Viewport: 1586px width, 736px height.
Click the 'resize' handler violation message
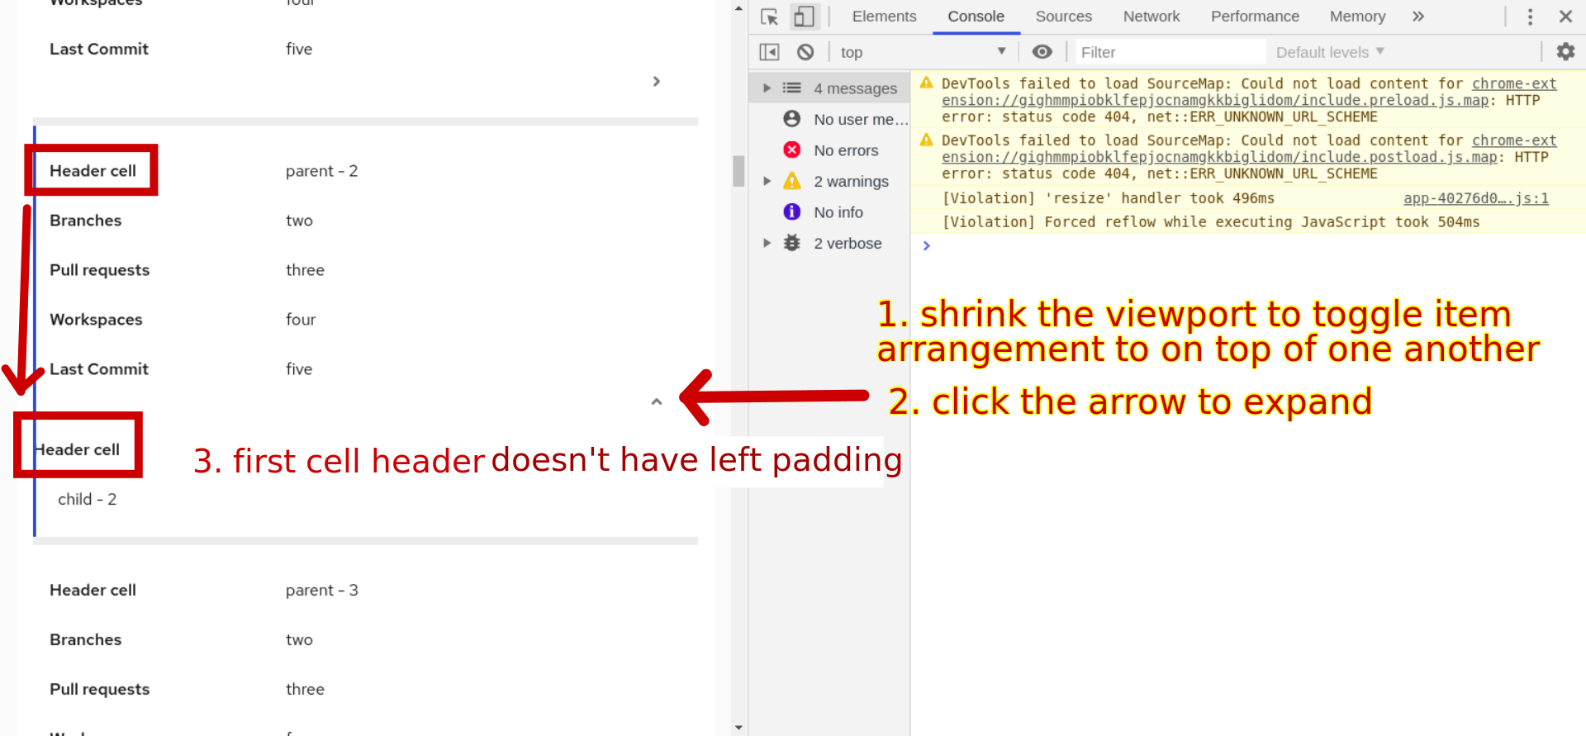(1108, 198)
